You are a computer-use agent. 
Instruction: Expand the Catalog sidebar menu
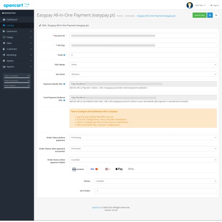pos(17,25)
